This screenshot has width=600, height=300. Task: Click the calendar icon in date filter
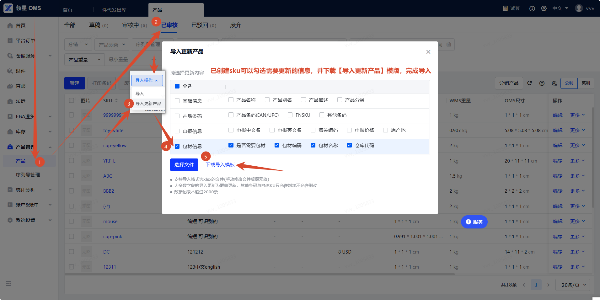coord(449,45)
